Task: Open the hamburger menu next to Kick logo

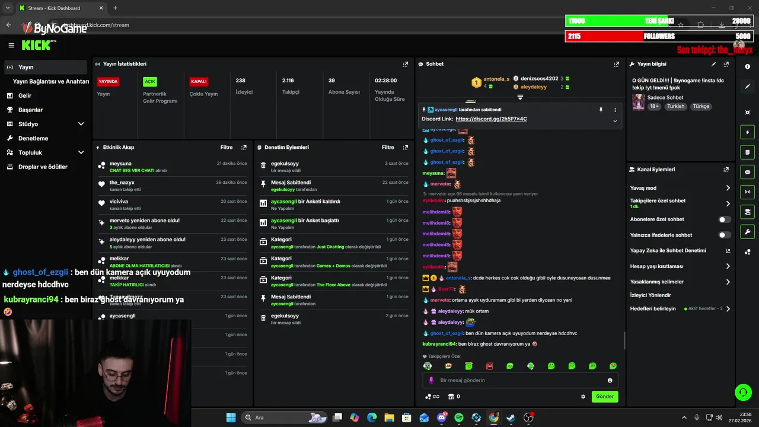Action: coord(11,45)
